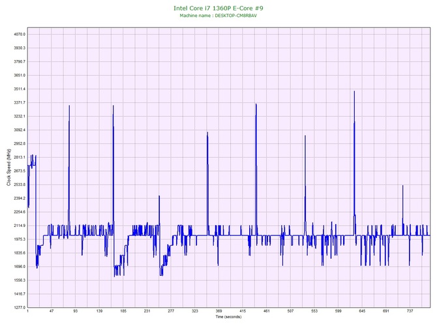437x328 pixels.
Task: Click the 3232.1 y-axis value
Action: tap(20, 116)
